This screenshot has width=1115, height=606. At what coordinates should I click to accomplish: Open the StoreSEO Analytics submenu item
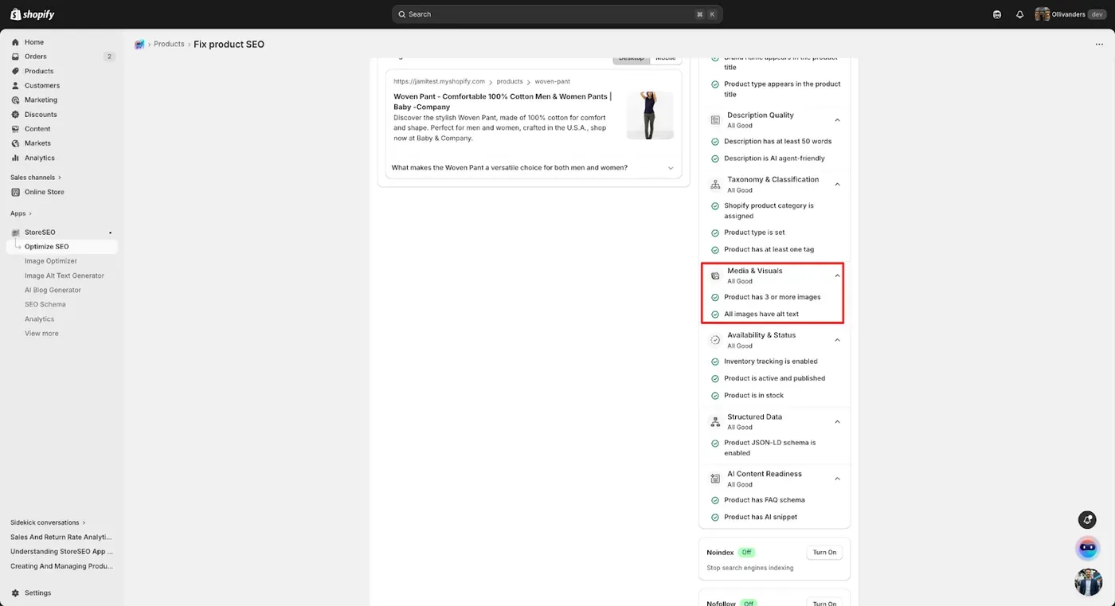39,319
